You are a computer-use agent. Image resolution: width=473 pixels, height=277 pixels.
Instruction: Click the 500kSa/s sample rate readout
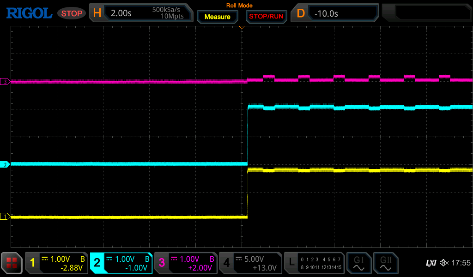(166, 10)
